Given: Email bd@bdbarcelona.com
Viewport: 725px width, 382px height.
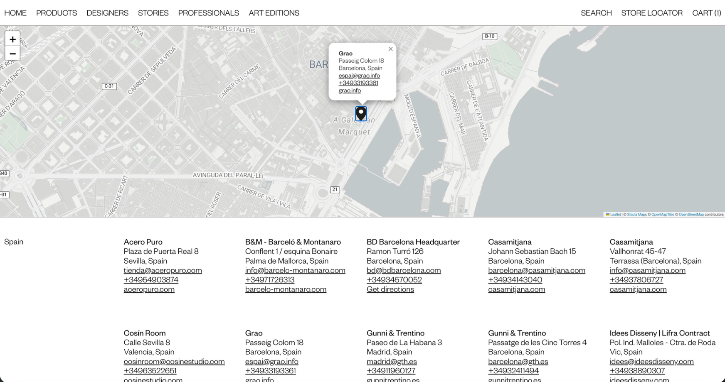Looking at the screenshot, I should [404, 270].
